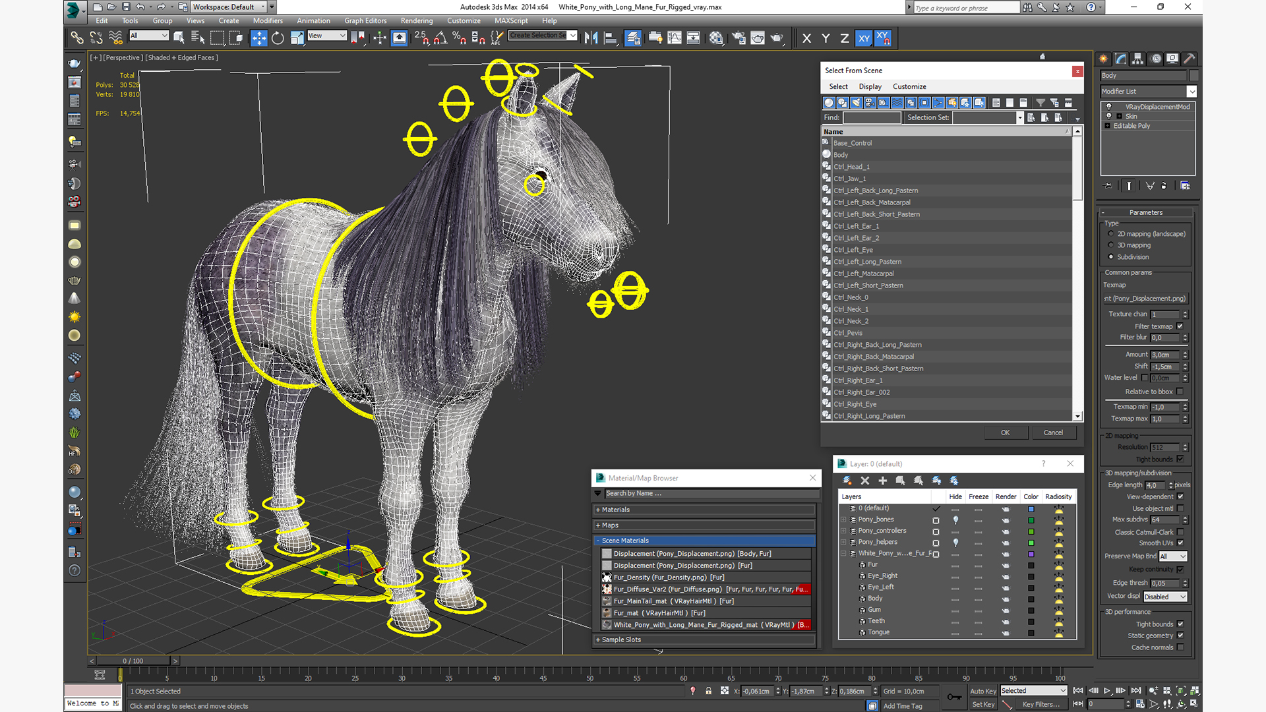Toggle the Angle Snap icon
This screenshot has height=712, width=1266.
point(440,38)
